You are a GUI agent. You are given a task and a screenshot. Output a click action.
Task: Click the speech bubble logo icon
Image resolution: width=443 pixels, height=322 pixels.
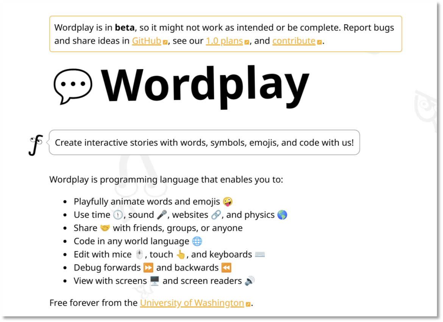(x=73, y=86)
